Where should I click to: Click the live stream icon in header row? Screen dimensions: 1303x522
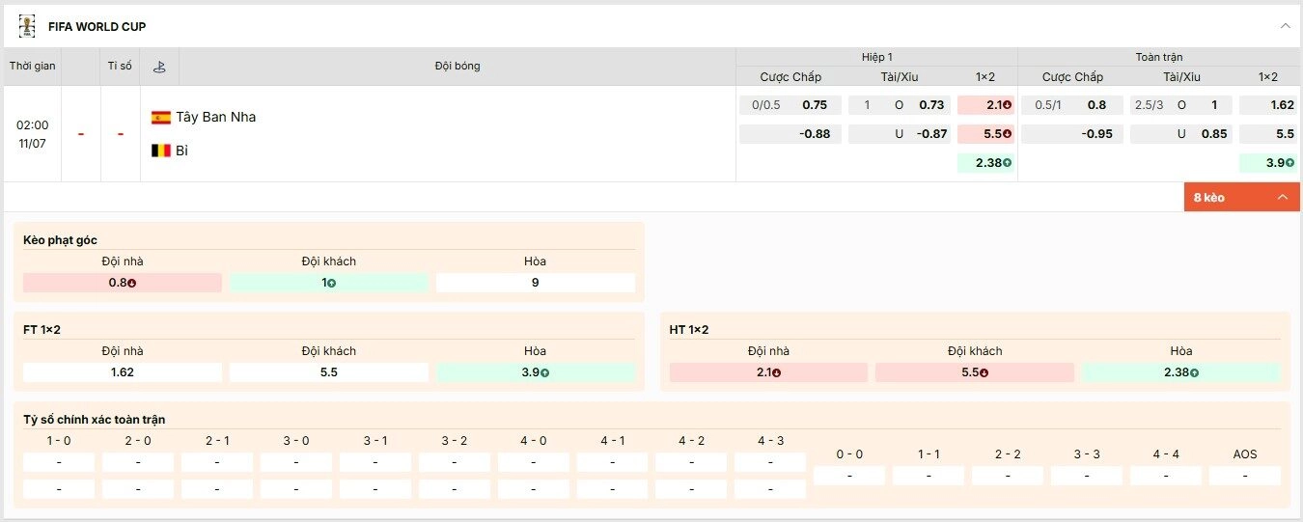[x=159, y=67]
